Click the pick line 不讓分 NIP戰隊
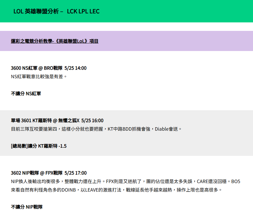The width and height of the screenshot is (253, 210). click(x=27, y=207)
